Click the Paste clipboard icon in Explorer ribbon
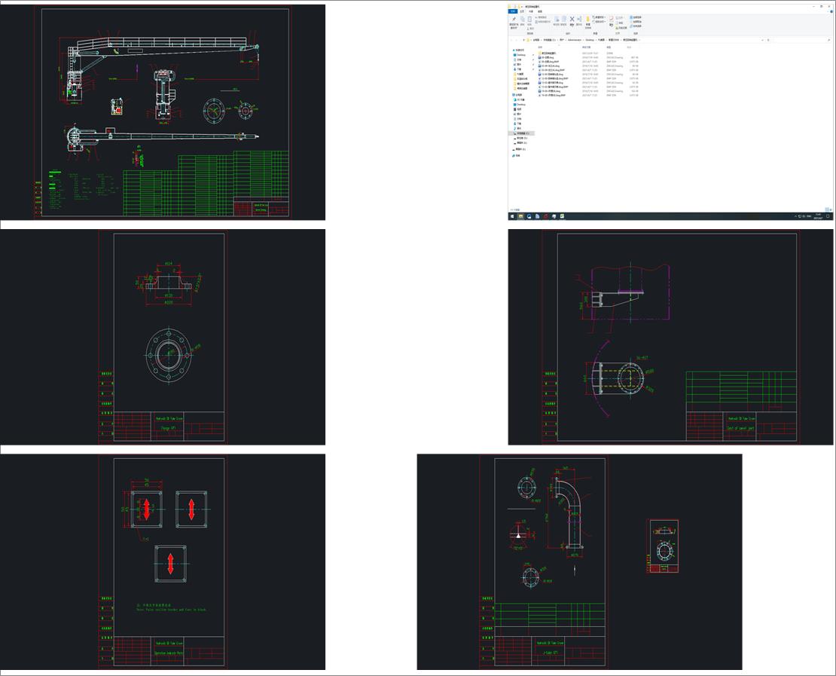The height and width of the screenshot is (676, 836). click(x=529, y=19)
